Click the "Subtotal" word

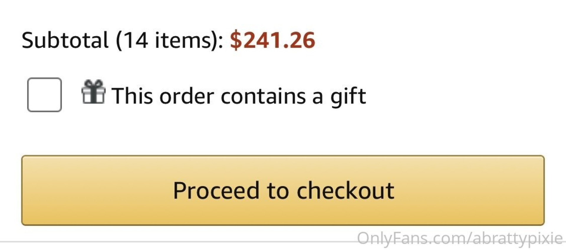coord(65,40)
